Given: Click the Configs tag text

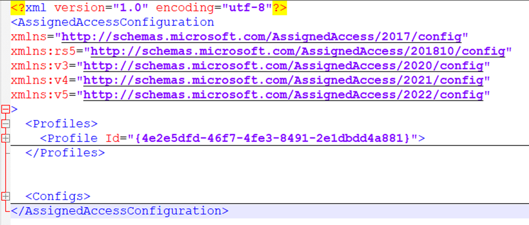Looking at the screenshot, I should (57, 196).
